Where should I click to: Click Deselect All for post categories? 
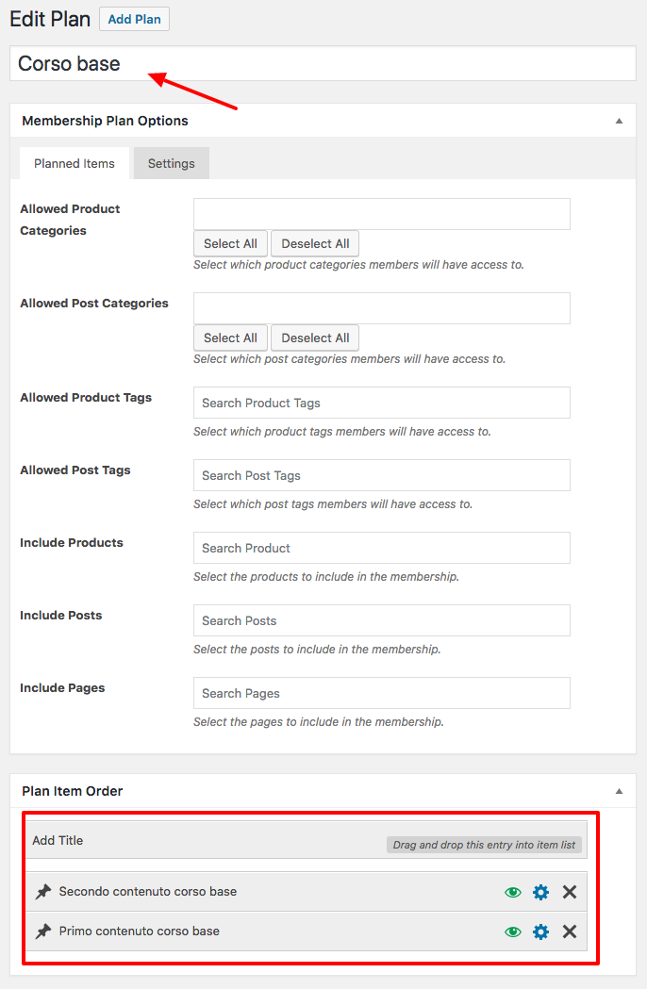tap(315, 338)
